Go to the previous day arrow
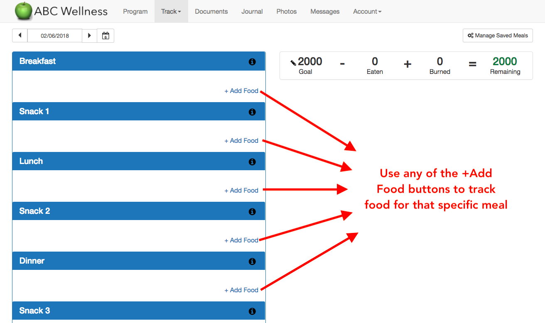The width and height of the screenshot is (545, 323). tap(20, 36)
